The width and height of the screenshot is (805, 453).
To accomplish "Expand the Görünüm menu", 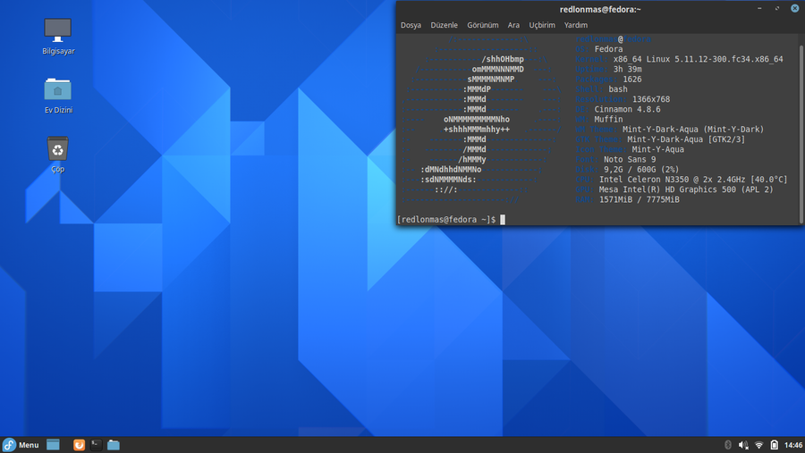I will (482, 25).
